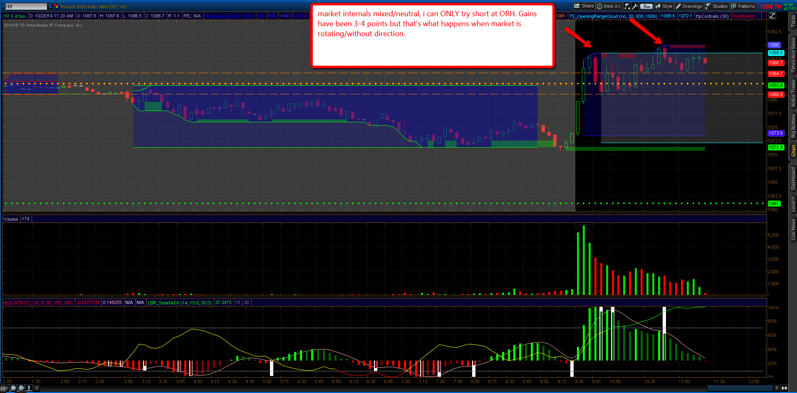This screenshot has height=393, width=797.
Task: Switch to the Trade sidebar tab
Action: tap(793, 21)
